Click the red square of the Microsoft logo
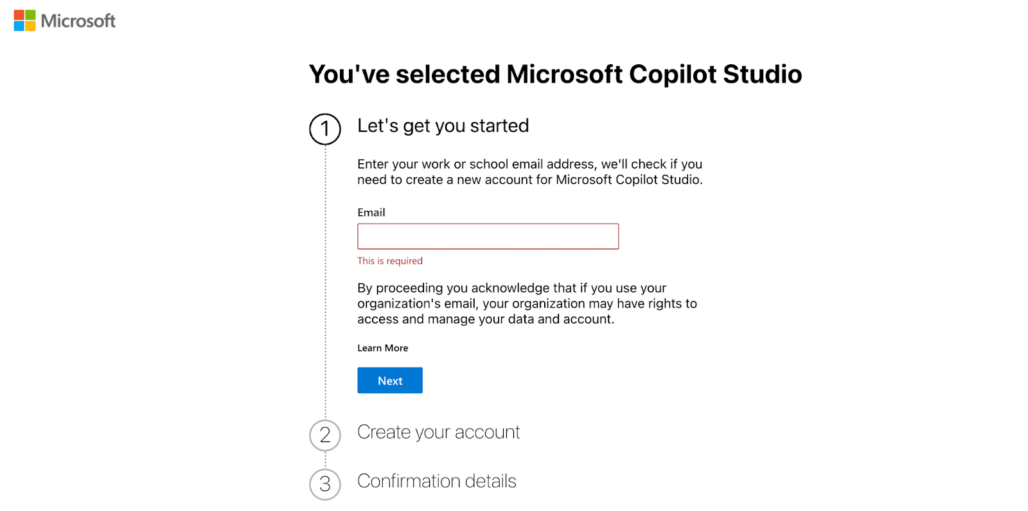Image resolution: width=1028 pixels, height=511 pixels. click(19, 15)
